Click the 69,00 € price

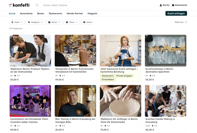tap(14, 130)
